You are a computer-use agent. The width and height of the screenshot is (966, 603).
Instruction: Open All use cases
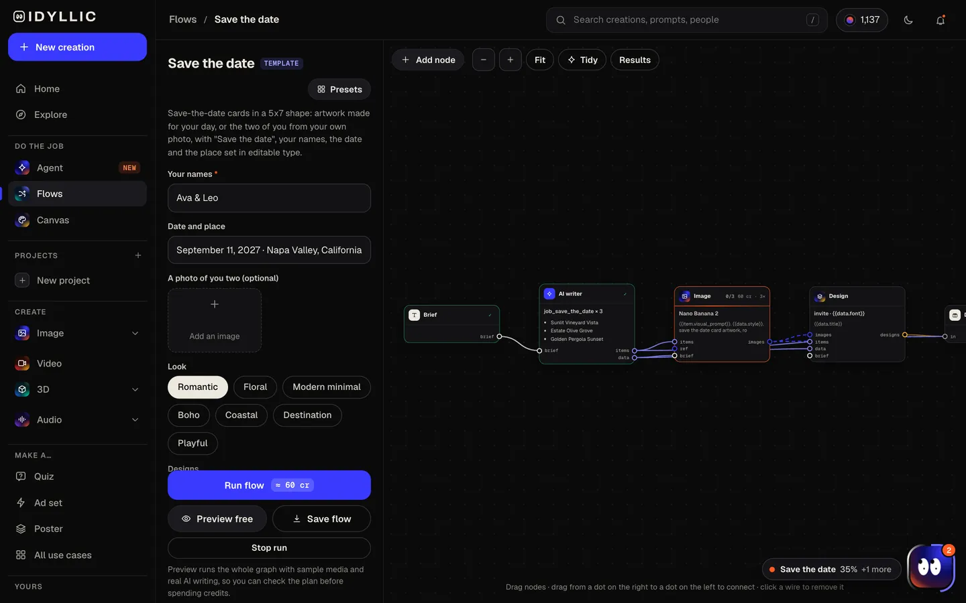click(77, 555)
